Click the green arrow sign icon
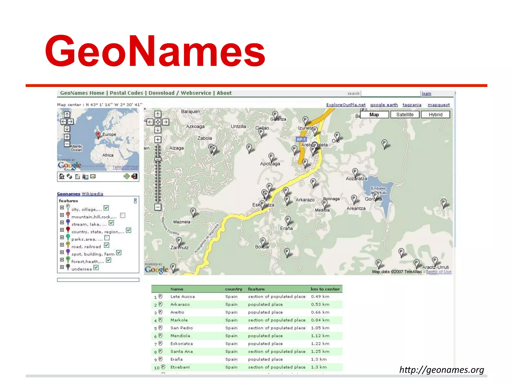 pos(127,176)
